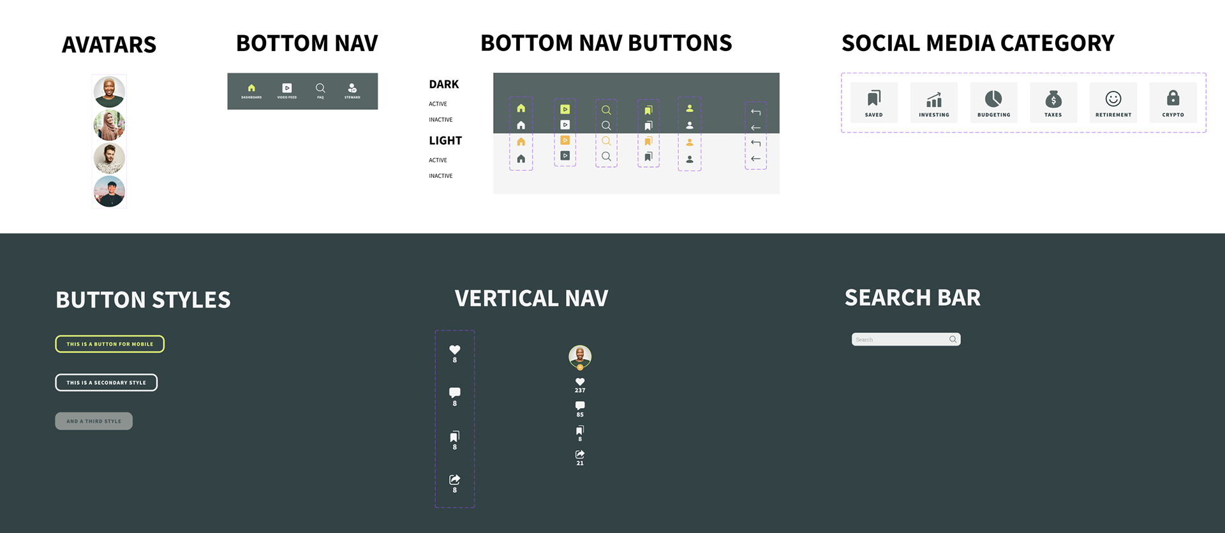
Task: Select the Saved category tile
Action: [874, 102]
